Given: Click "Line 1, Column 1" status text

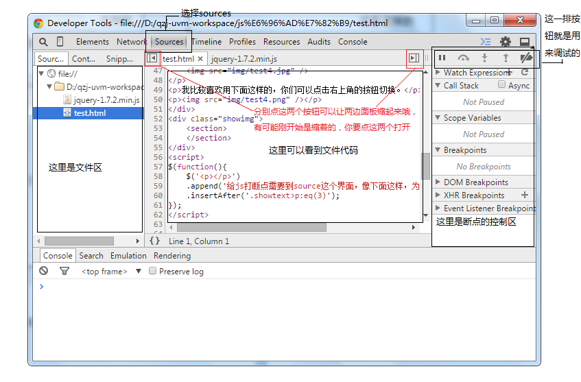Looking at the screenshot, I should click(199, 241).
